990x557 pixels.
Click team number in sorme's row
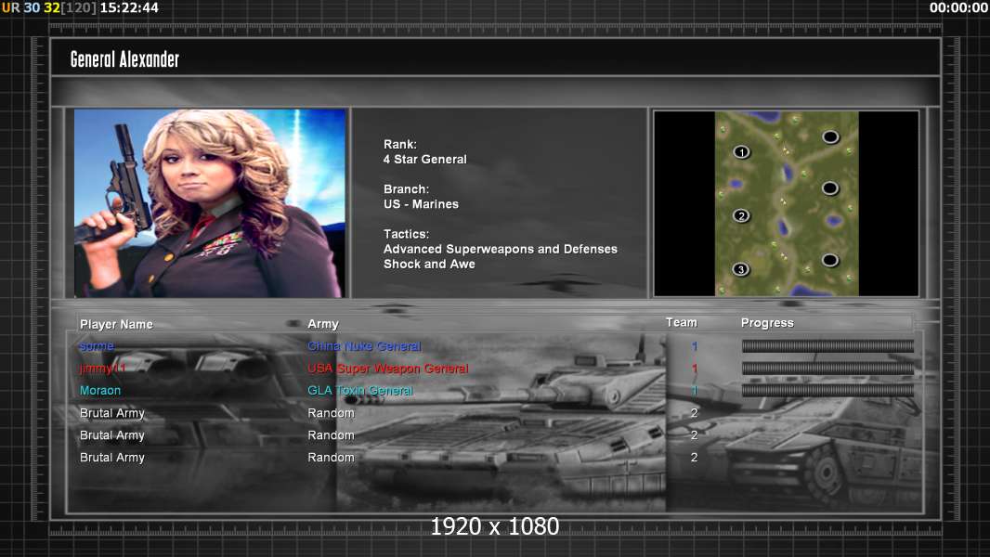694,346
